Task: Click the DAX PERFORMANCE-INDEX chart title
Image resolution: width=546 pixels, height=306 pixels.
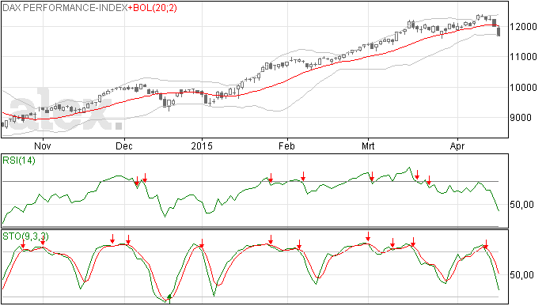Action: [65, 8]
